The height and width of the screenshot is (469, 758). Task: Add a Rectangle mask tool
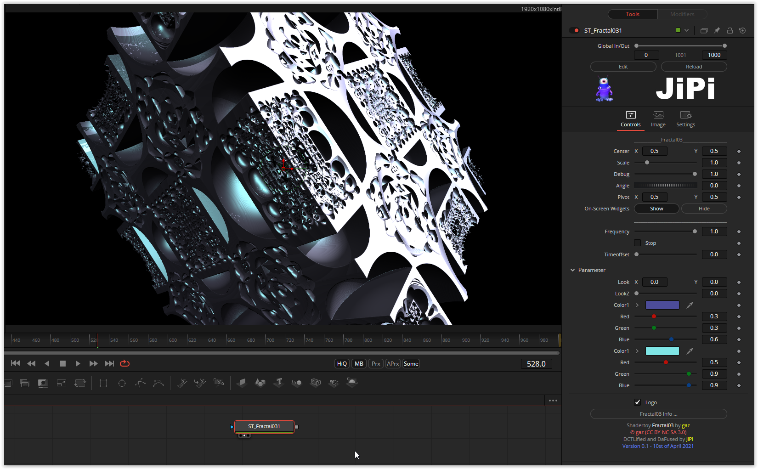coord(103,383)
